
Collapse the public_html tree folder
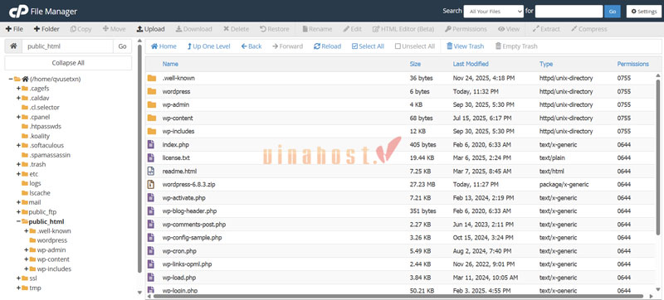tap(18, 221)
